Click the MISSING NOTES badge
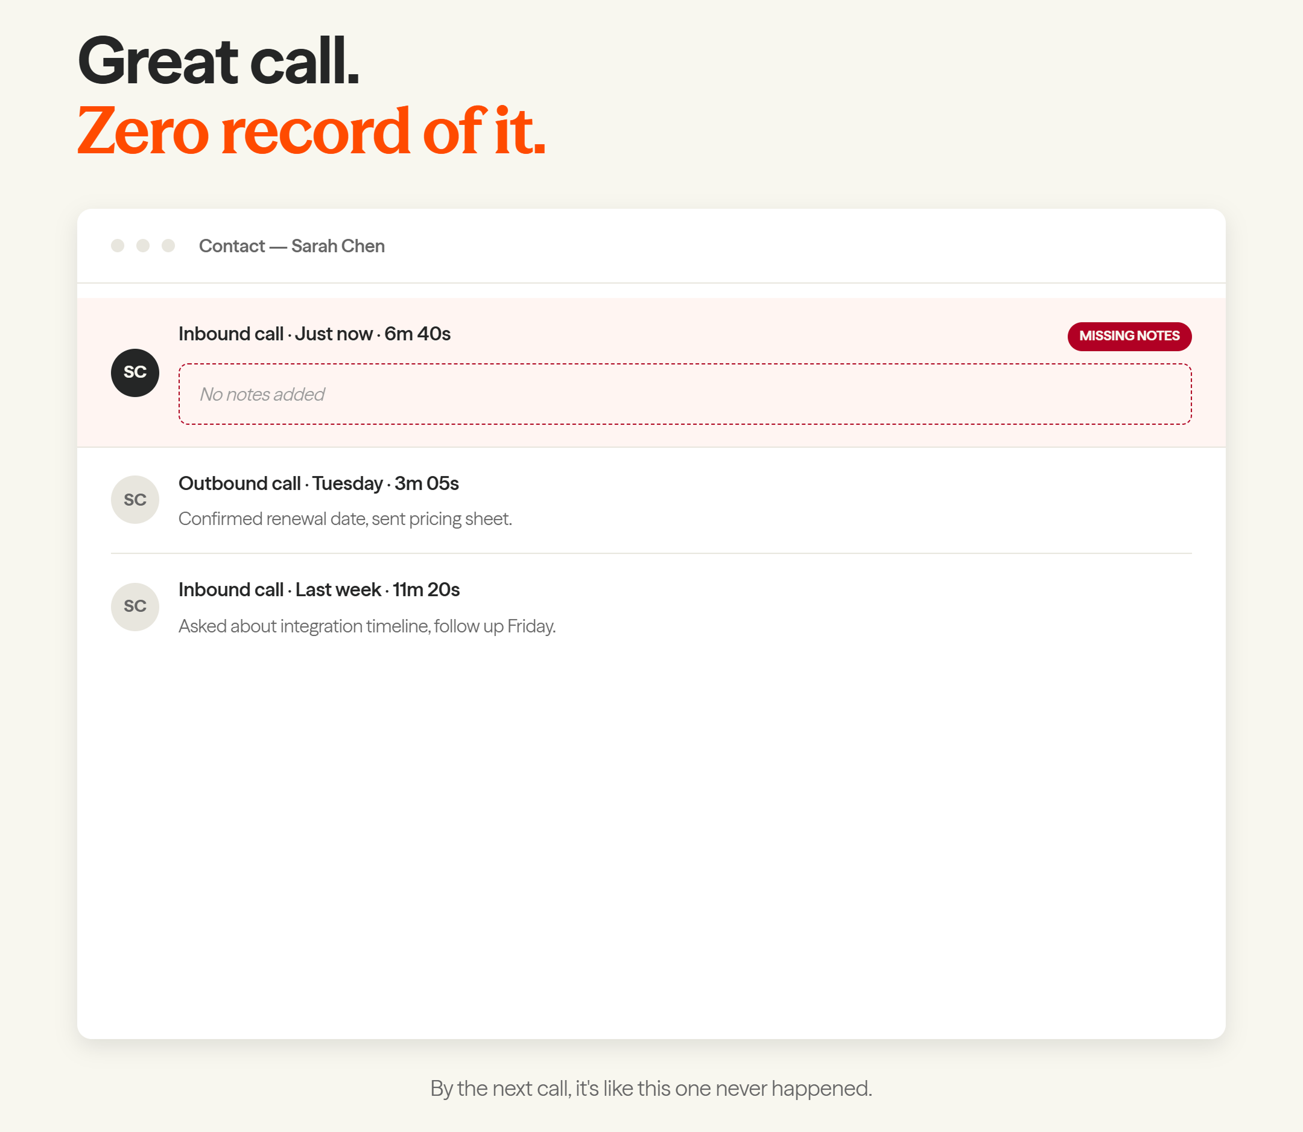The image size is (1303, 1132). 1129,336
